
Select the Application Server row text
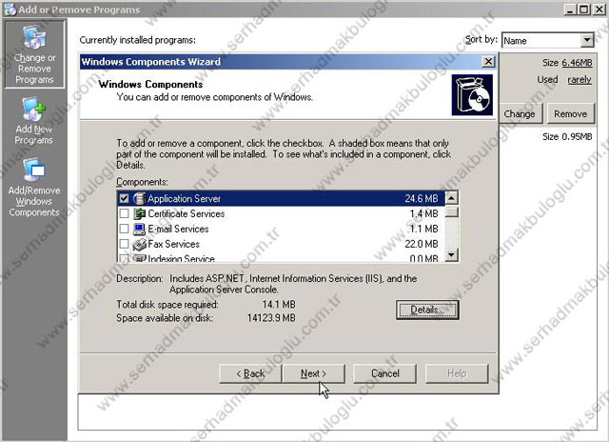tap(184, 199)
